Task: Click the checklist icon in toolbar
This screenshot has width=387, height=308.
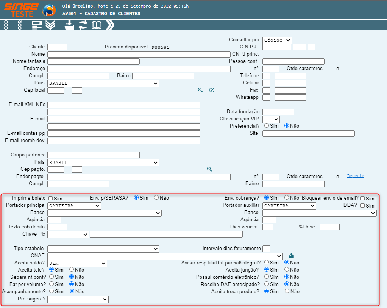Action: click(23, 25)
